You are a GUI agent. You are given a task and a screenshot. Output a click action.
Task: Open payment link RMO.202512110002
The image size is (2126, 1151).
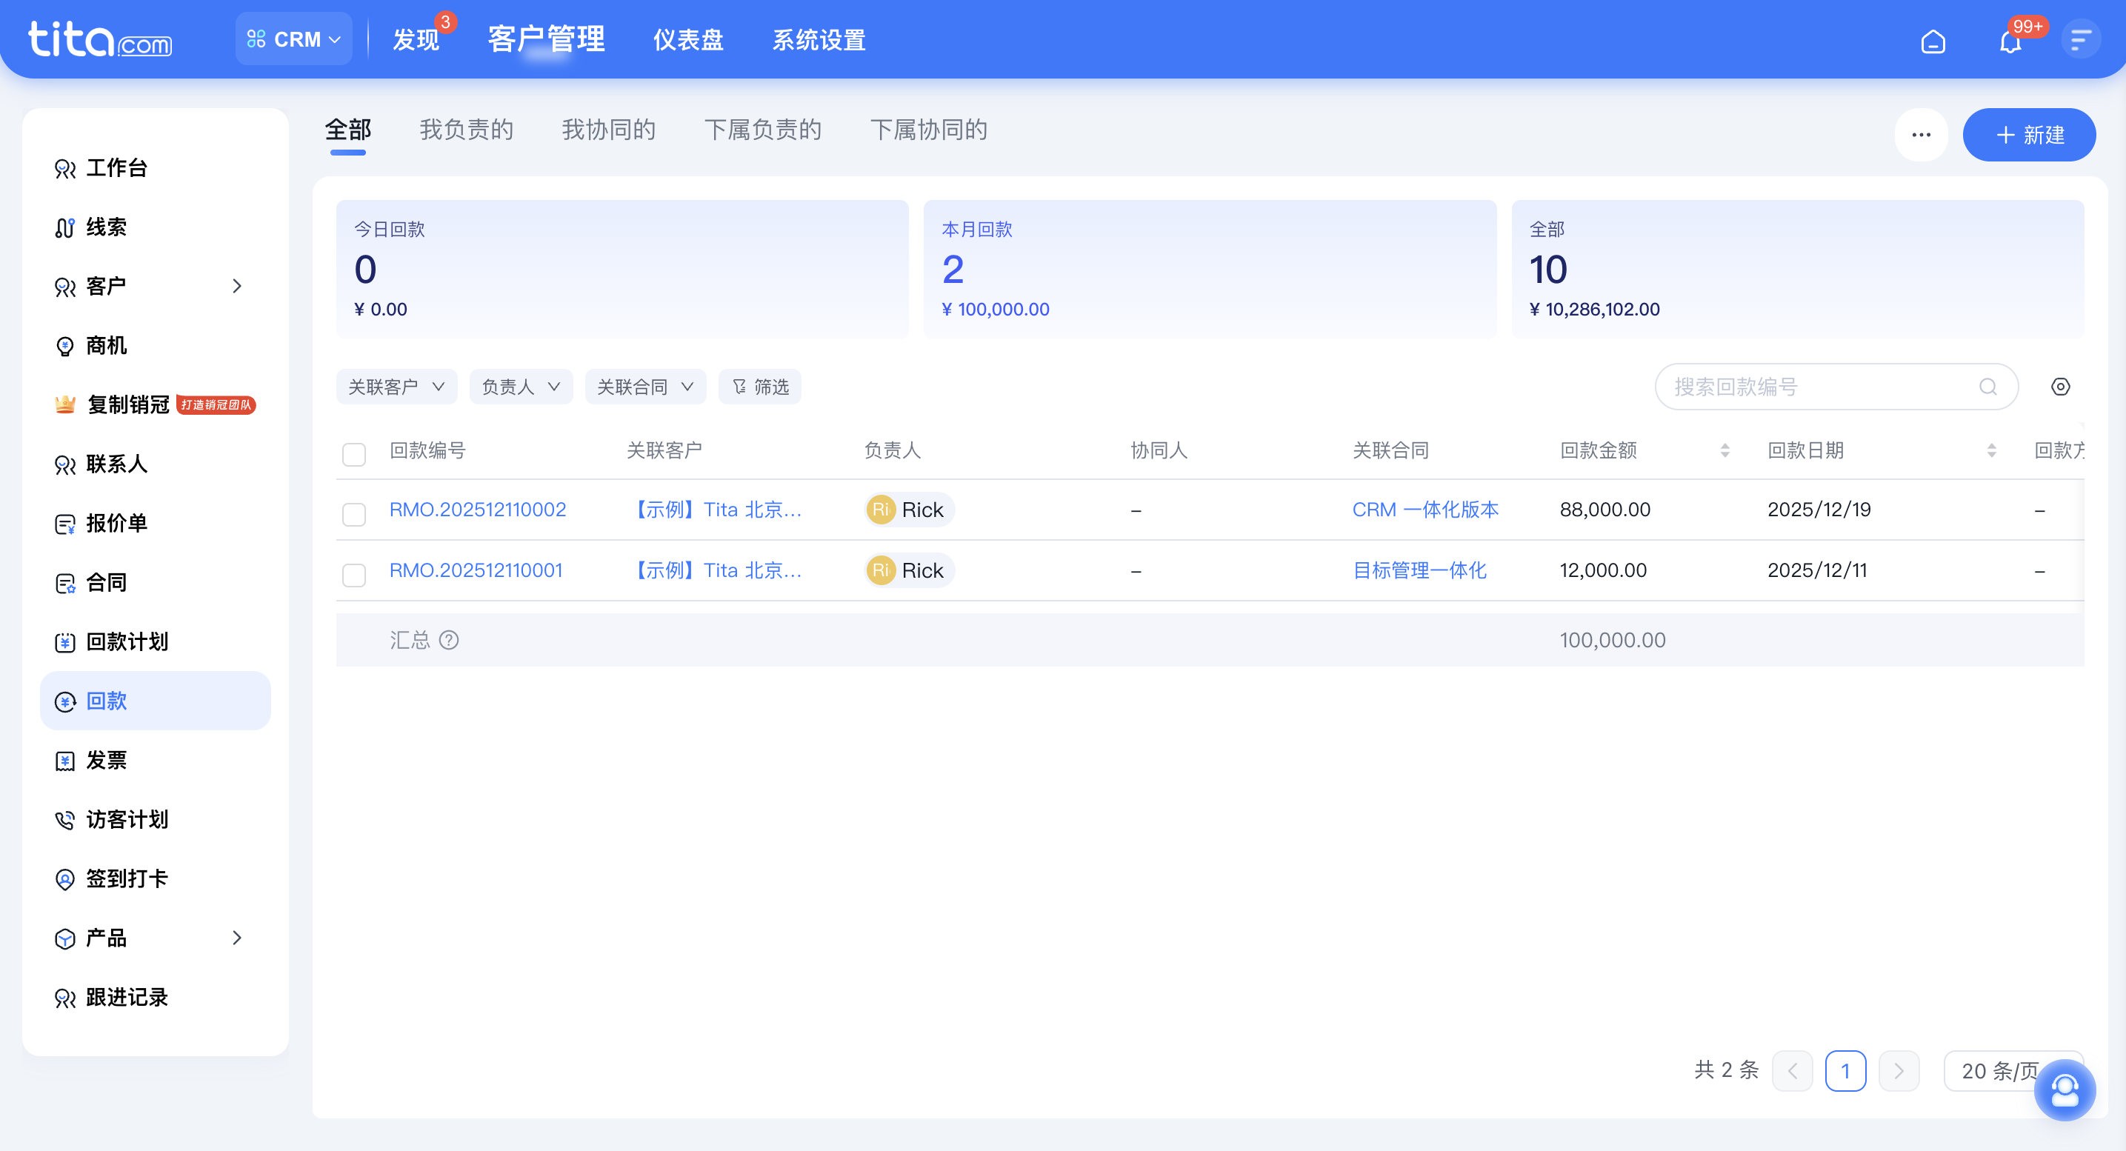pos(478,509)
